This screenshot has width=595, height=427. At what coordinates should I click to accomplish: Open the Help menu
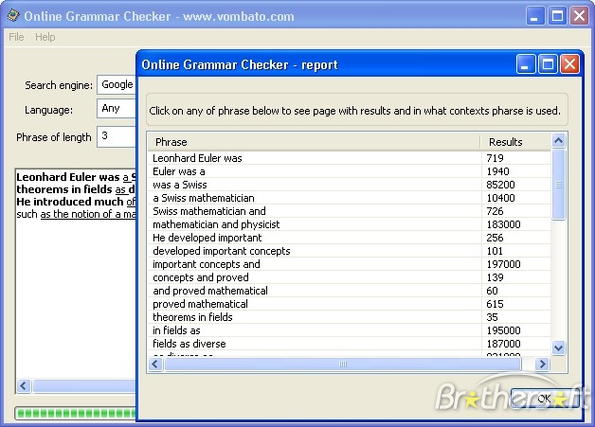pos(45,37)
